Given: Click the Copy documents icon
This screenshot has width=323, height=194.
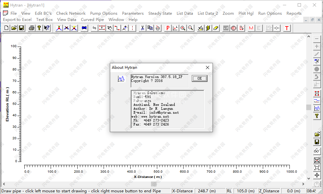Looking at the screenshot, I should (x=150, y=28).
